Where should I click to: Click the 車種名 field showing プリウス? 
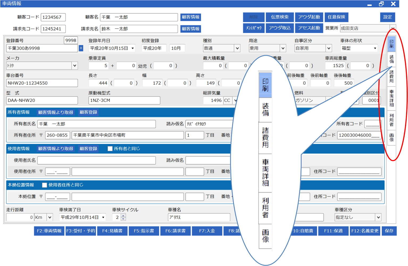pos(199,217)
